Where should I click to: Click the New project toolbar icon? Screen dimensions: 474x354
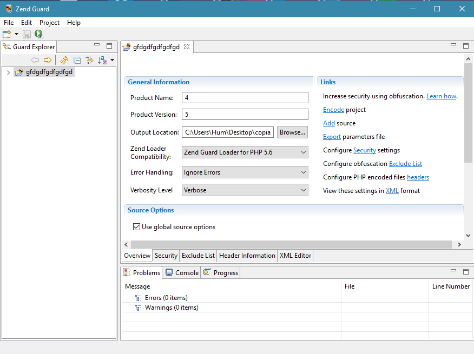tap(6, 34)
